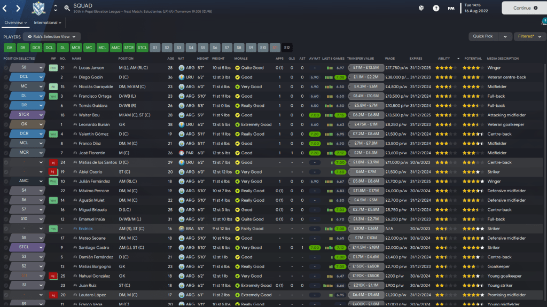Viewport: 547px width, 307px height.
Task: Go back using the left arrow
Action: (6, 8)
